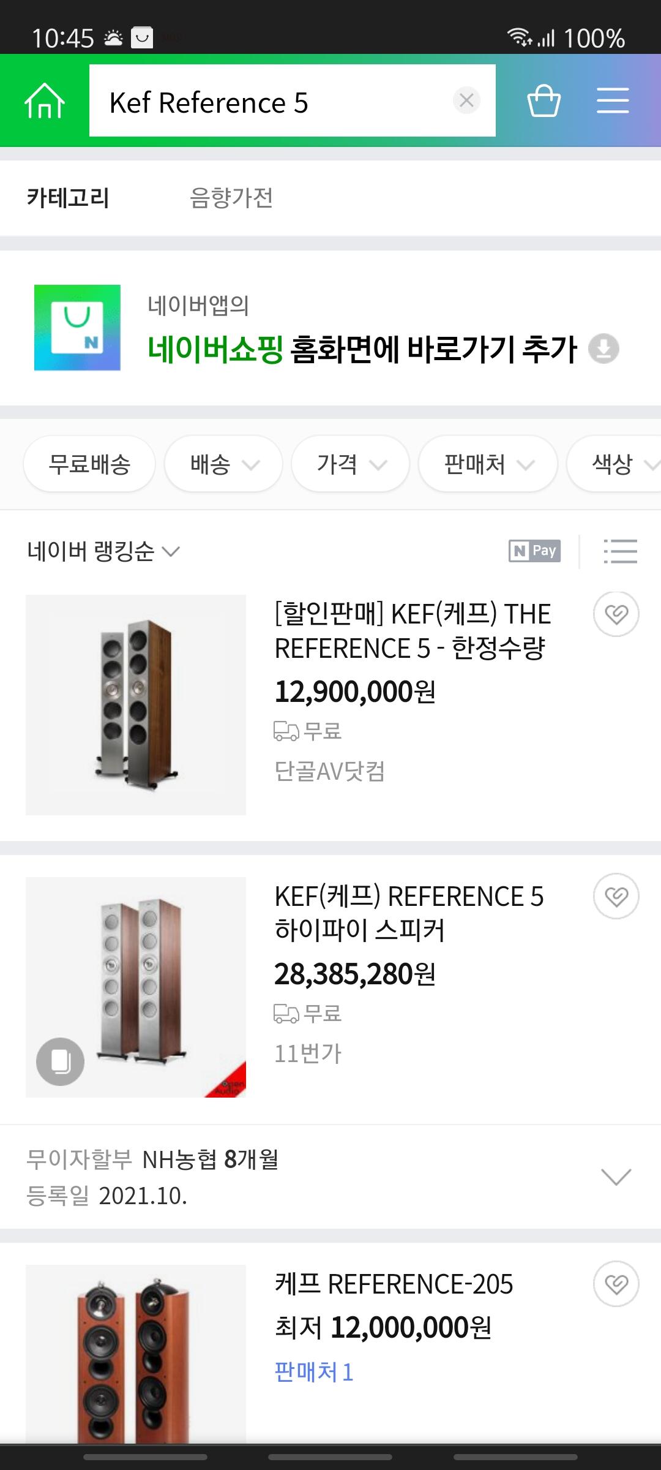Select the 음향가전 category

pos(231,198)
